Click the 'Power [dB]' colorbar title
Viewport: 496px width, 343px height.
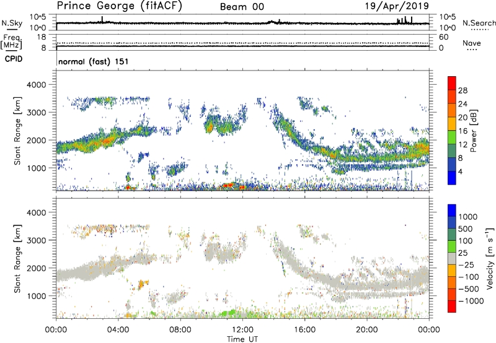point(473,131)
